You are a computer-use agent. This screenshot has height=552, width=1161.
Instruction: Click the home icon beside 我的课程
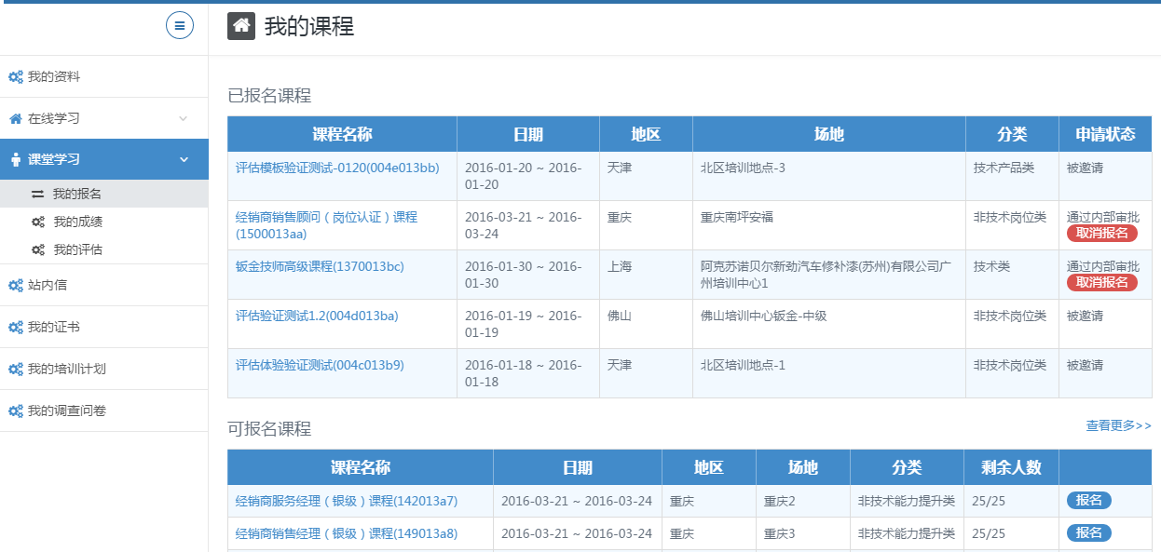tap(241, 26)
